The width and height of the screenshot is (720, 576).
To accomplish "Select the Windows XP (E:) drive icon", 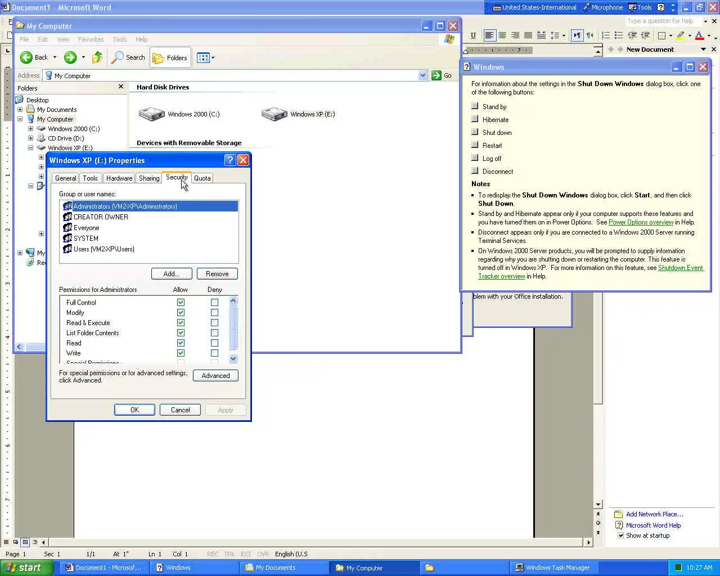I will point(274,114).
